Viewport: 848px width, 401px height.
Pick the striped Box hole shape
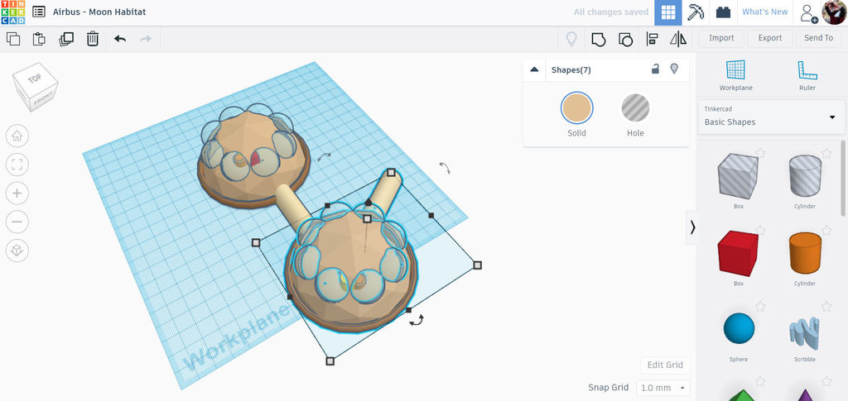coord(738,176)
